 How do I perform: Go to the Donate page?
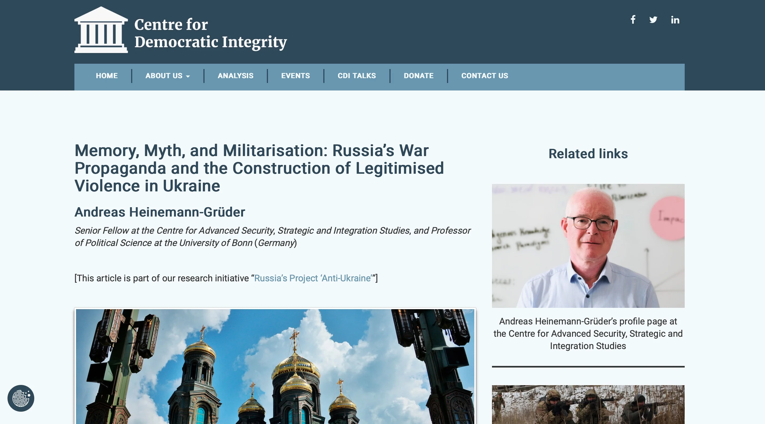[x=419, y=76]
